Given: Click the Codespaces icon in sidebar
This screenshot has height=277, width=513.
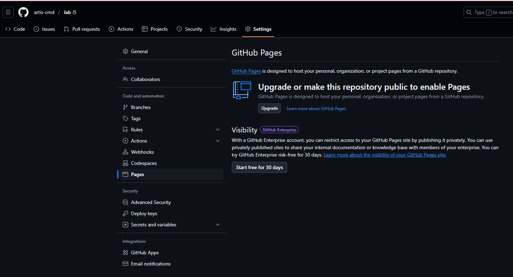Looking at the screenshot, I should tap(125, 163).
